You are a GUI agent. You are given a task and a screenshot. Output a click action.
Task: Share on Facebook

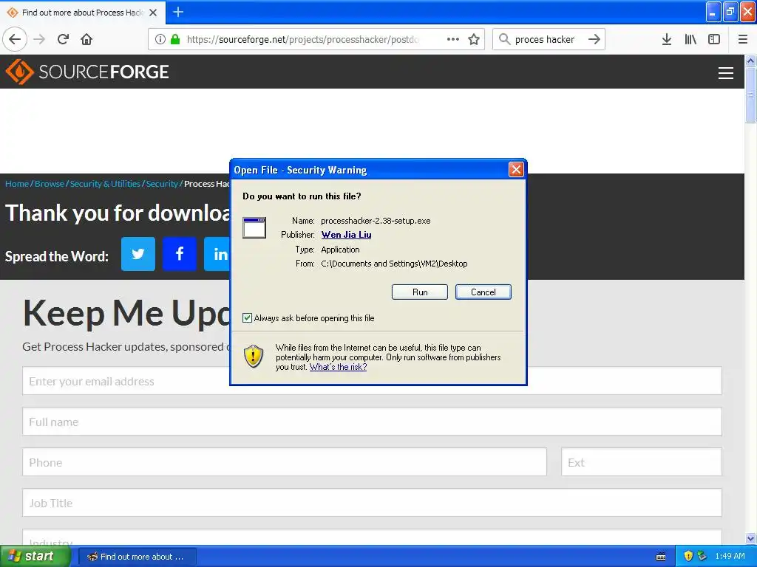tap(179, 254)
